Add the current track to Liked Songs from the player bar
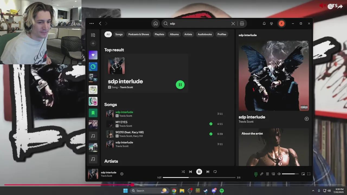Screen dimensions: 347x195 (x=122, y=174)
